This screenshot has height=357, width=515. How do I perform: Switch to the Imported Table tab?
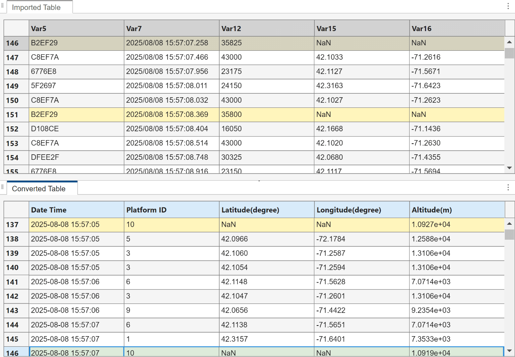[x=36, y=7]
